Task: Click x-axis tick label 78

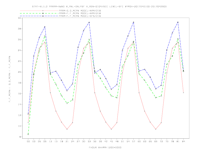Action: [172, 141]
